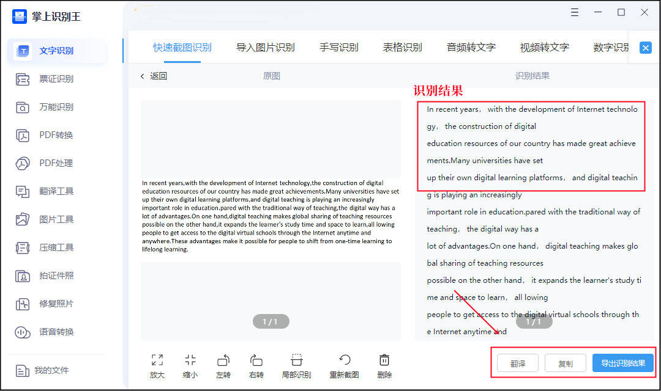Open the 压缩工具 sidebar icon
Screen dimensions: 661x391
(23, 247)
